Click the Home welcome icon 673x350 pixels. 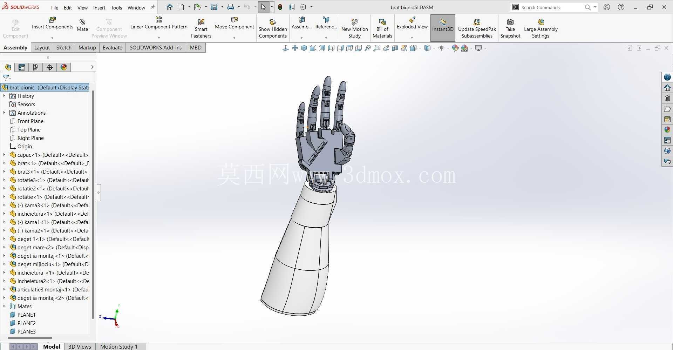[169, 7]
